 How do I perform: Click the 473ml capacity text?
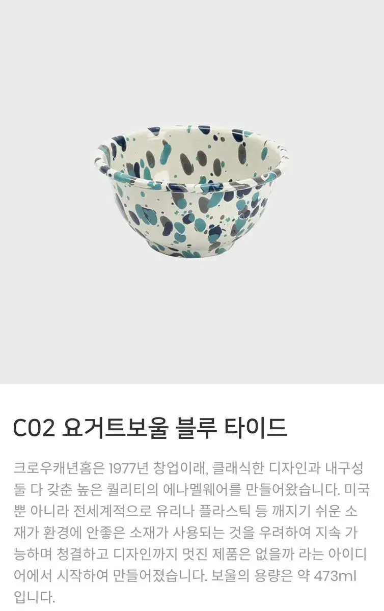pyautogui.click(x=335, y=577)
